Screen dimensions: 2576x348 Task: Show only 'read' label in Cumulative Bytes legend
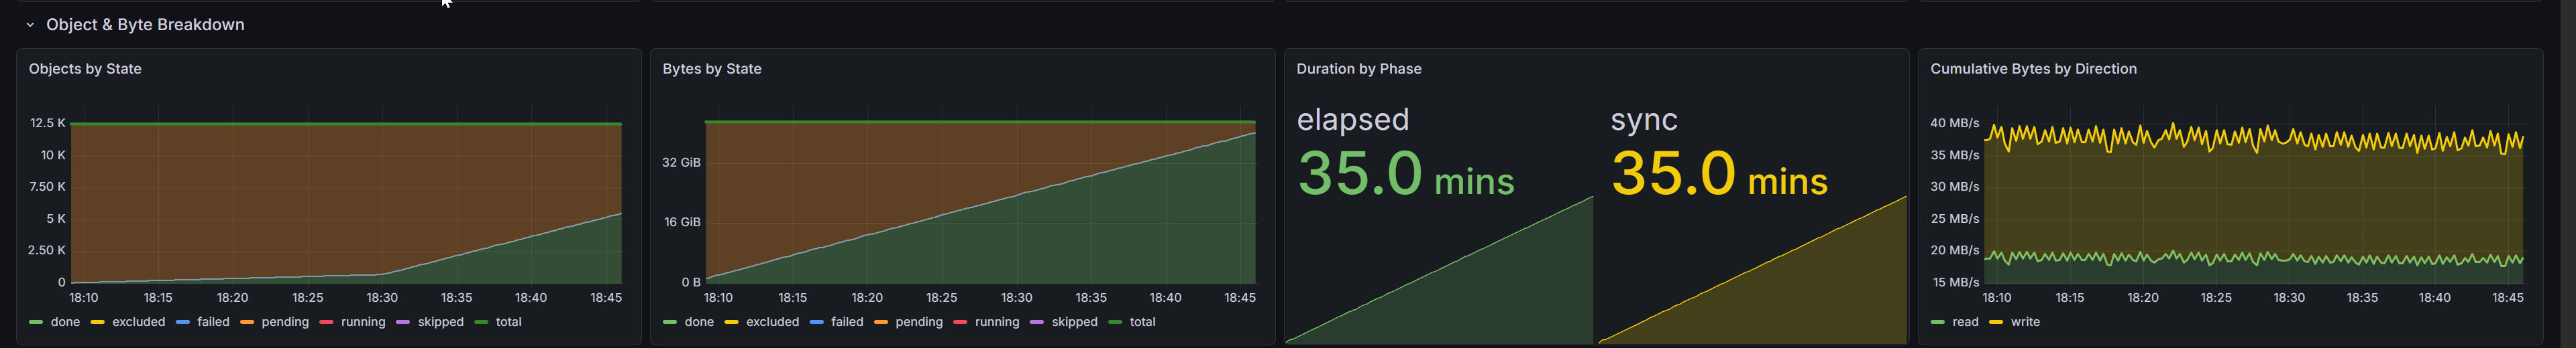click(1965, 322)
